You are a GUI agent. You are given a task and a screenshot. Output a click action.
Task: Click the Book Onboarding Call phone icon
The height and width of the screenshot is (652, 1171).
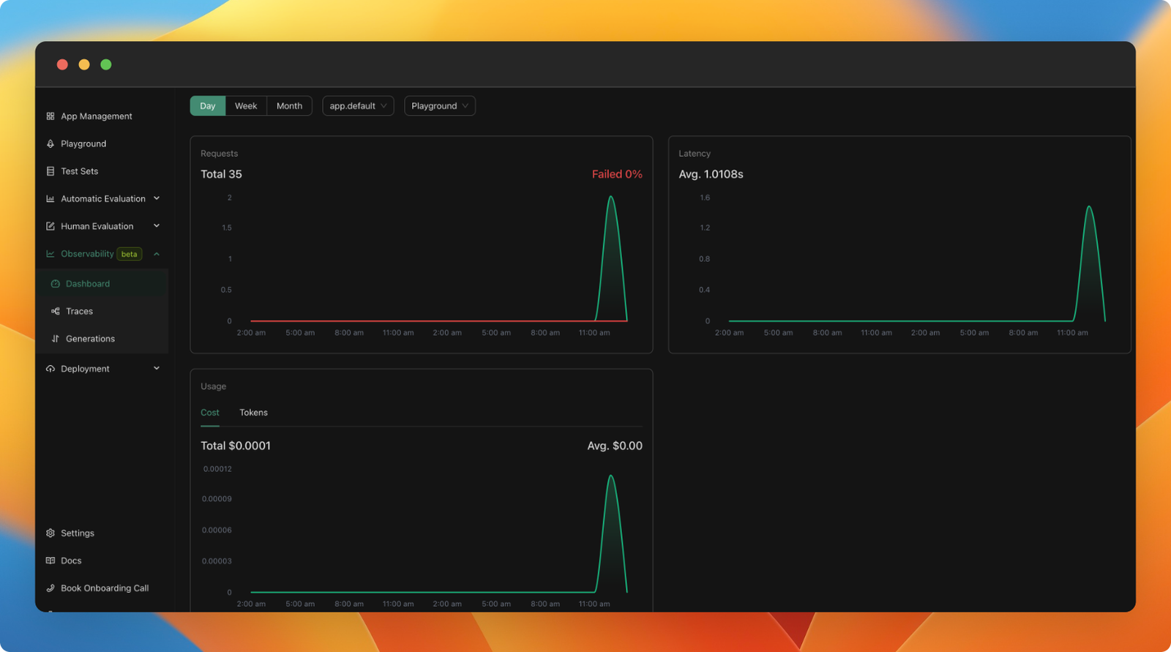tap(50, 588)
